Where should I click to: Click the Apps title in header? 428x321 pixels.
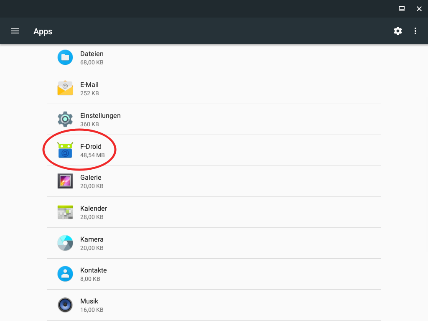pyautogui.click(x=43, y=31)
